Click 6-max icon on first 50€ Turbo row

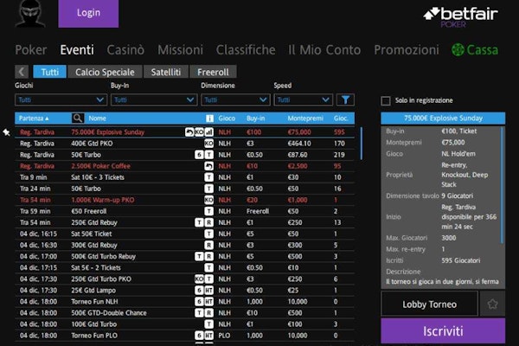click(199, 155)
